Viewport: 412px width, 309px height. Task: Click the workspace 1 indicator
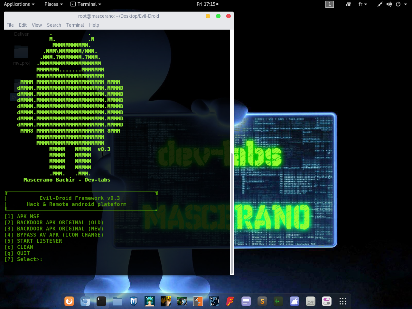tap(329, 4)
